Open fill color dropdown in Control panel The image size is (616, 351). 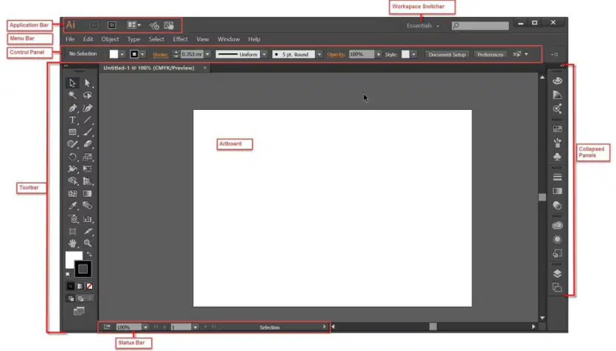(122, 55)
